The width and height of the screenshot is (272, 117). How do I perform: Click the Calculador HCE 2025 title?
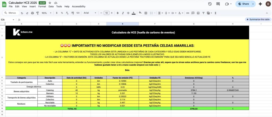point(23,3)
